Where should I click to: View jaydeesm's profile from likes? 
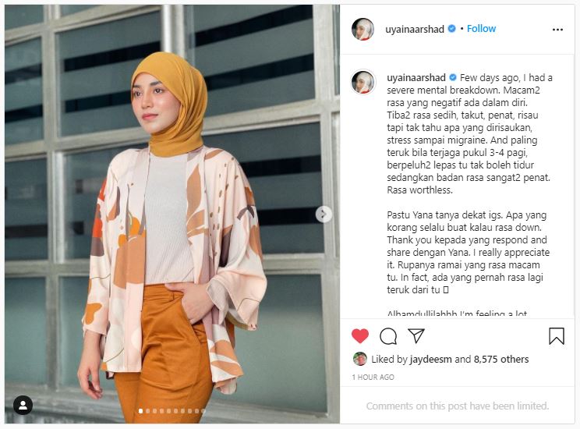[x=430, y=359]
